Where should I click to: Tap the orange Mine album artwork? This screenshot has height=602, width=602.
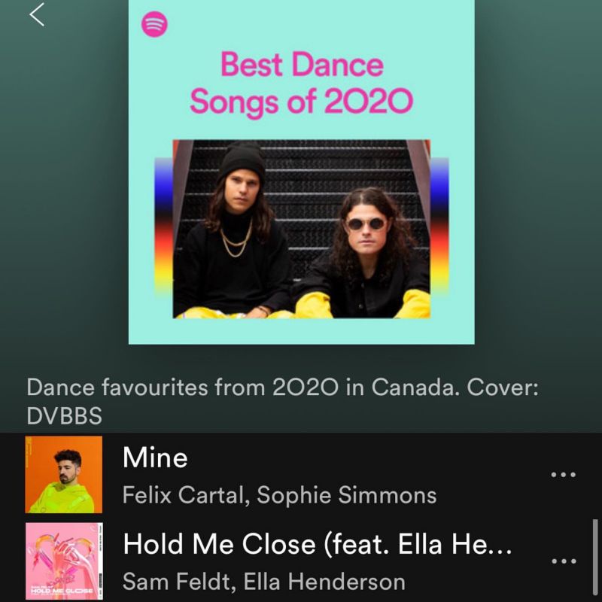pyautogui.click(x=64, y=475)
